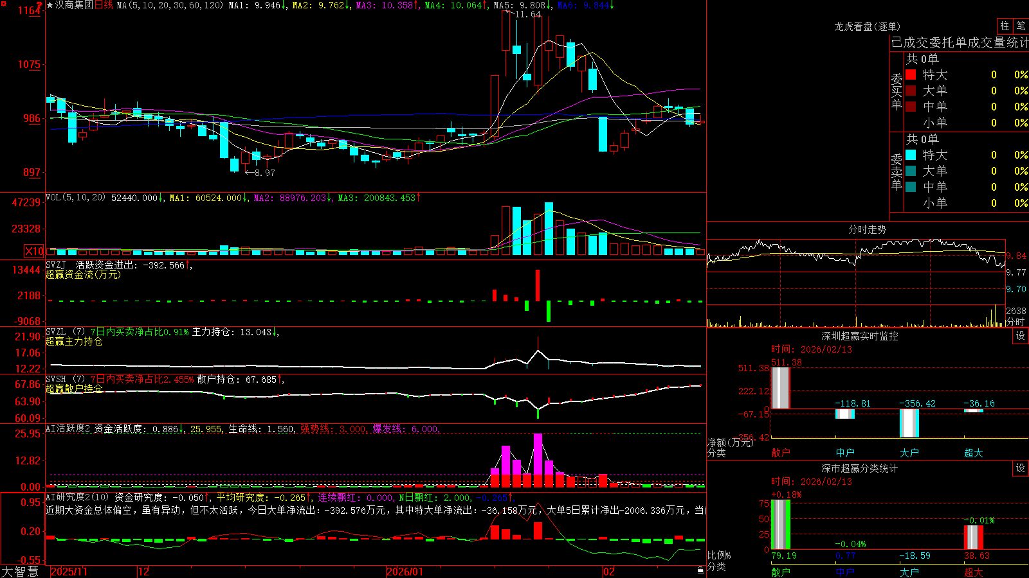The height and width of the screenshot is (578, 1029).
Task: Click the 深圳超赢实时监控 title
Action: [x=860, y=336]
